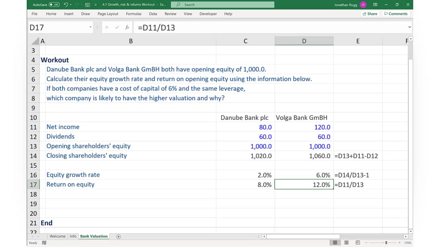Open the Review ribbon tab

coord(170,14)
